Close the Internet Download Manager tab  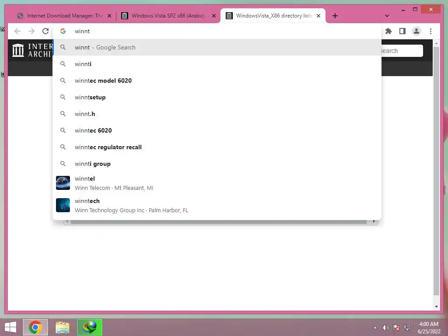(109, 16)
